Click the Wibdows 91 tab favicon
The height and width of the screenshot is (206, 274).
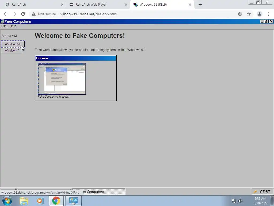tap(135, 5)
